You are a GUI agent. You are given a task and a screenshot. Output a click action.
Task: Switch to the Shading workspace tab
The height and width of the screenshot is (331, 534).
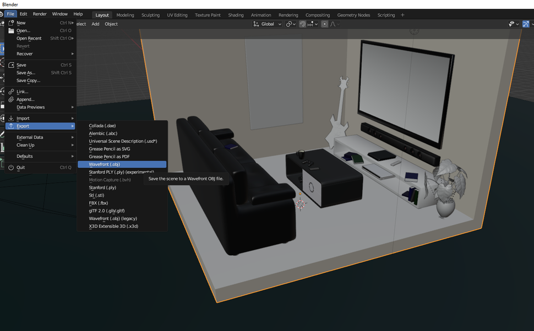(236, 15)
